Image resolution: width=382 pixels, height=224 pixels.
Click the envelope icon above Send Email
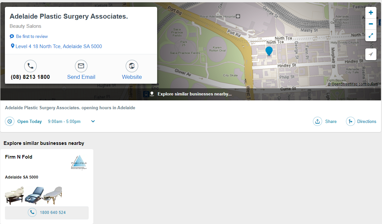[81, 66]
